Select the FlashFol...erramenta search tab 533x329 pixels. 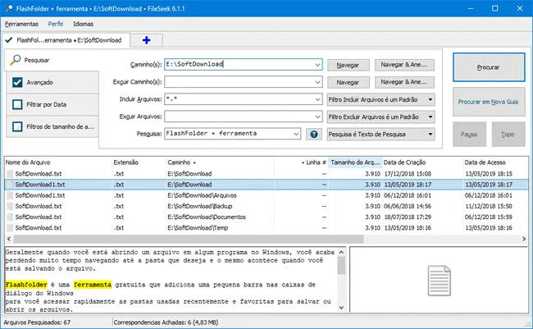pyautogui.click(x=66, y=40)
